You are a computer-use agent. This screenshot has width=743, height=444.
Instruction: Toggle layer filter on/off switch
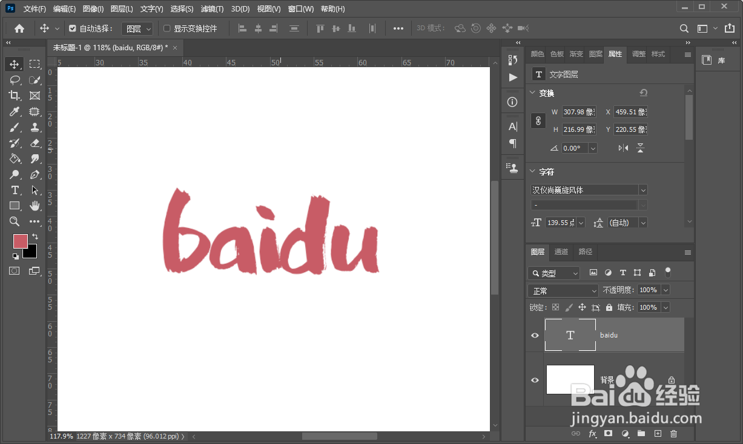[668, 272]
